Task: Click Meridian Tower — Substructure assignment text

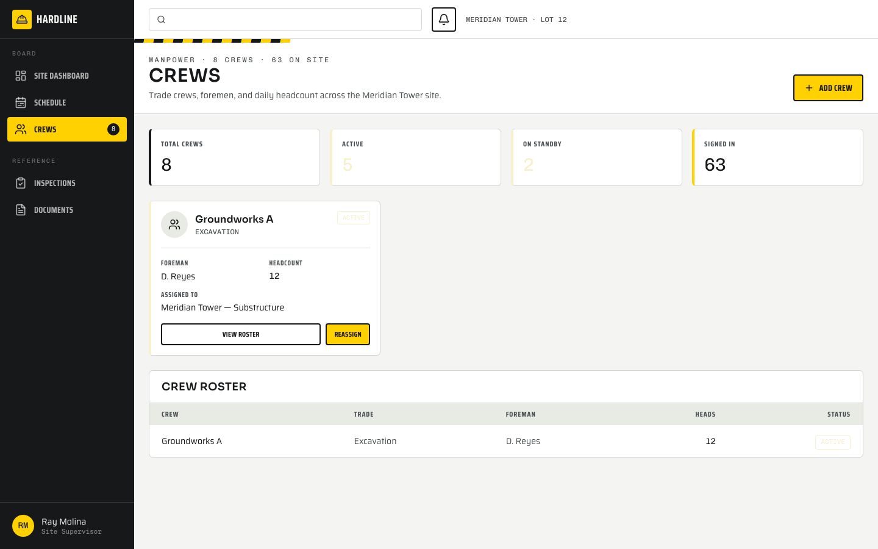Action: [223, 307]
